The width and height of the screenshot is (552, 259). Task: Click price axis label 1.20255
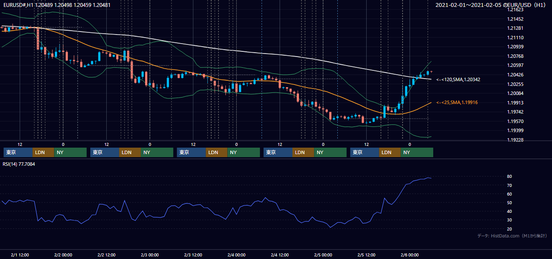[x=515, y=84]
